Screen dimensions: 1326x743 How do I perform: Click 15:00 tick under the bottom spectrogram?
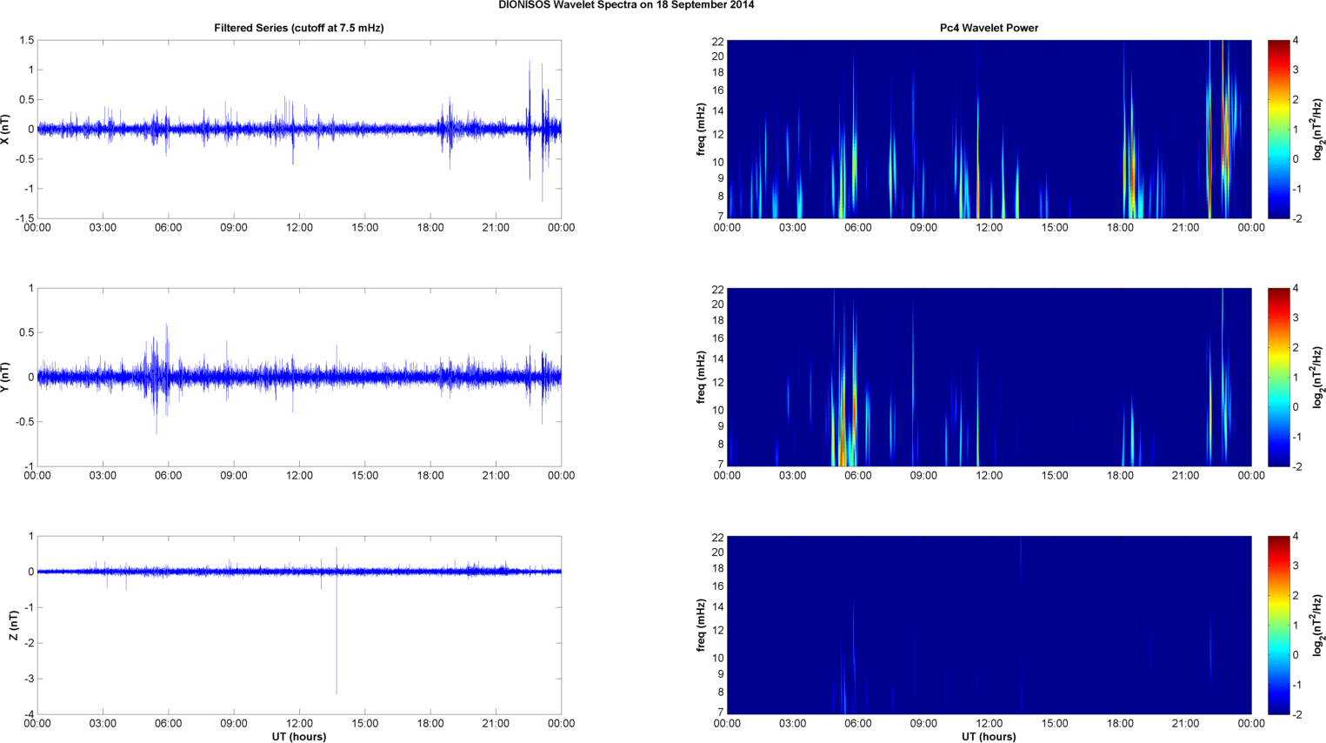pyautogui.click(x=1055, y=724)
